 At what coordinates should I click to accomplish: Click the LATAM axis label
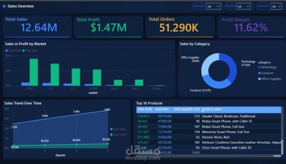(93, 88)
